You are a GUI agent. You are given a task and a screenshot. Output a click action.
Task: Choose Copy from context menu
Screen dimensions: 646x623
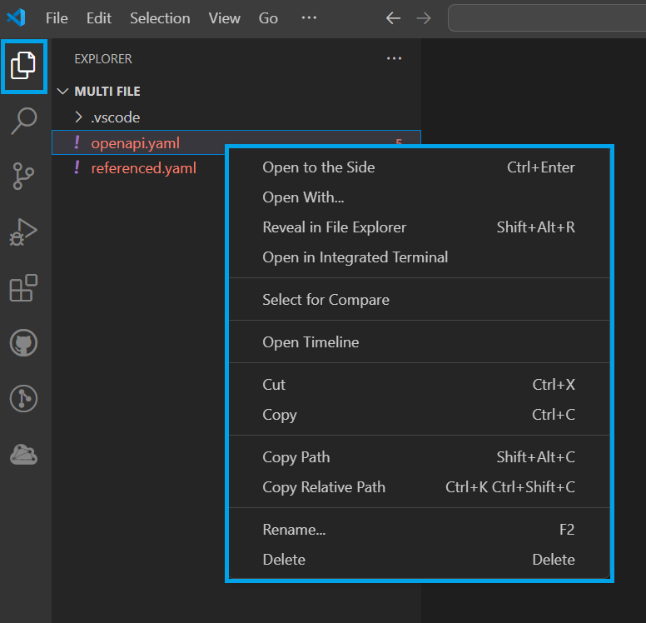[419, 415]
